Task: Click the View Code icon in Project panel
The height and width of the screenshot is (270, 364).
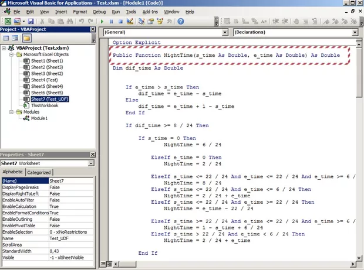Action: (x=5, y=38)
